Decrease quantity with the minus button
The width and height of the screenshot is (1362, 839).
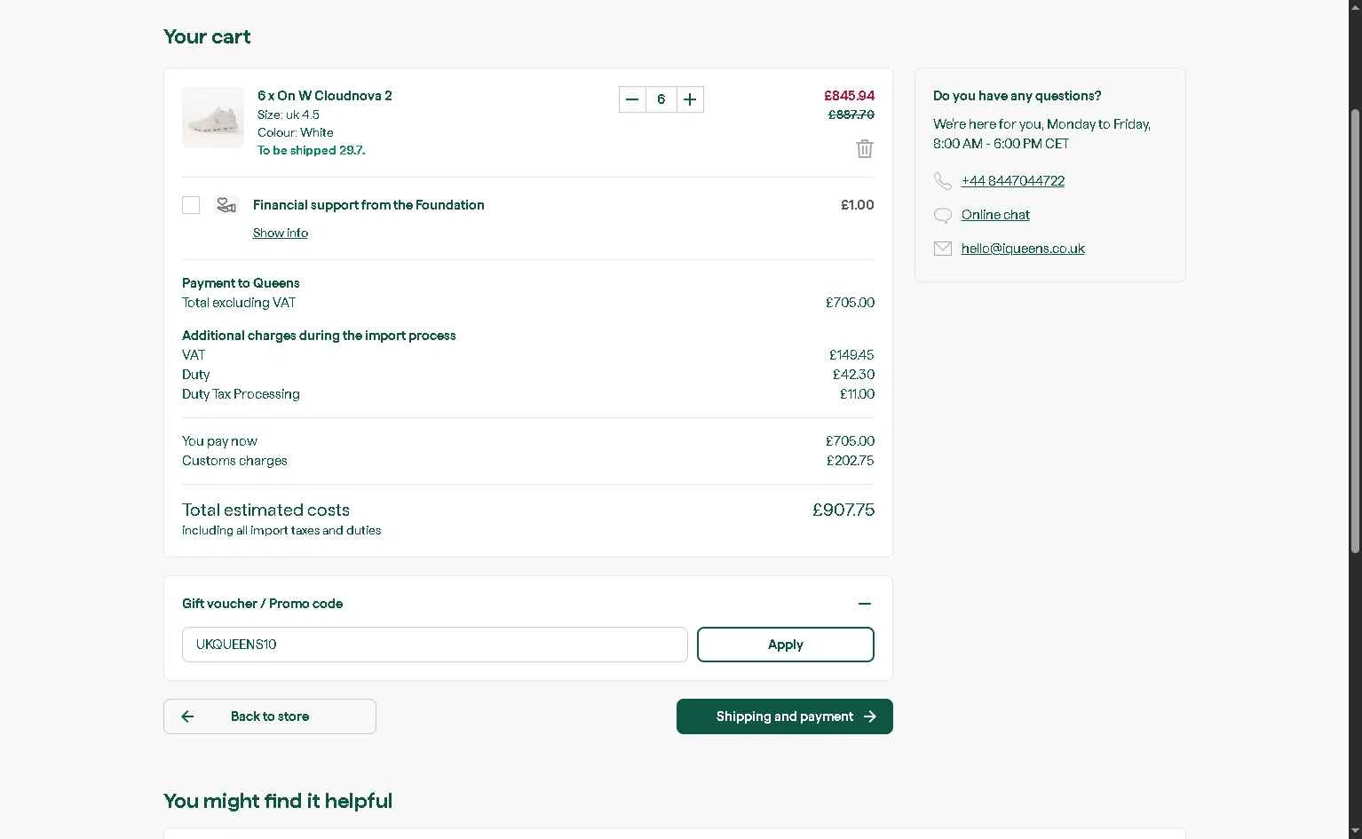[x=632, y=99]
